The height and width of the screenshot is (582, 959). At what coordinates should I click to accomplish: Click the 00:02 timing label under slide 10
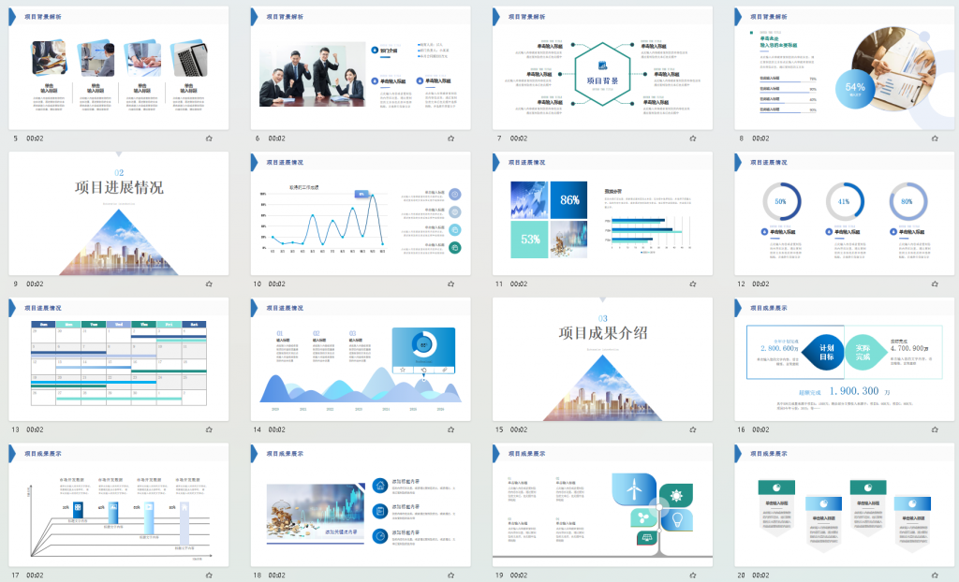point(277,284)
